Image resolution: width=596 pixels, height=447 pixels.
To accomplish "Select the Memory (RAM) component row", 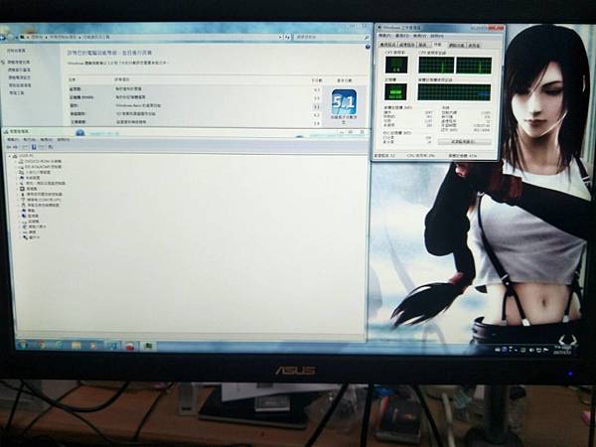I will tap(195, 97).
